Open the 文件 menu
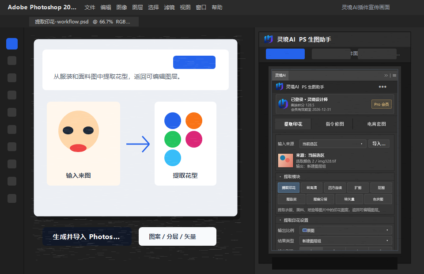This screenshot has width=424, height=274. coord(90,8)
